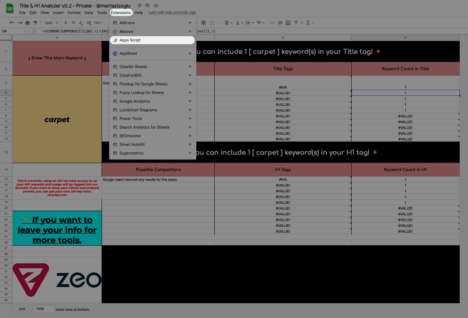468x318 pixels.
Task: Format cell as percent
Action: [x=73, y=23]
